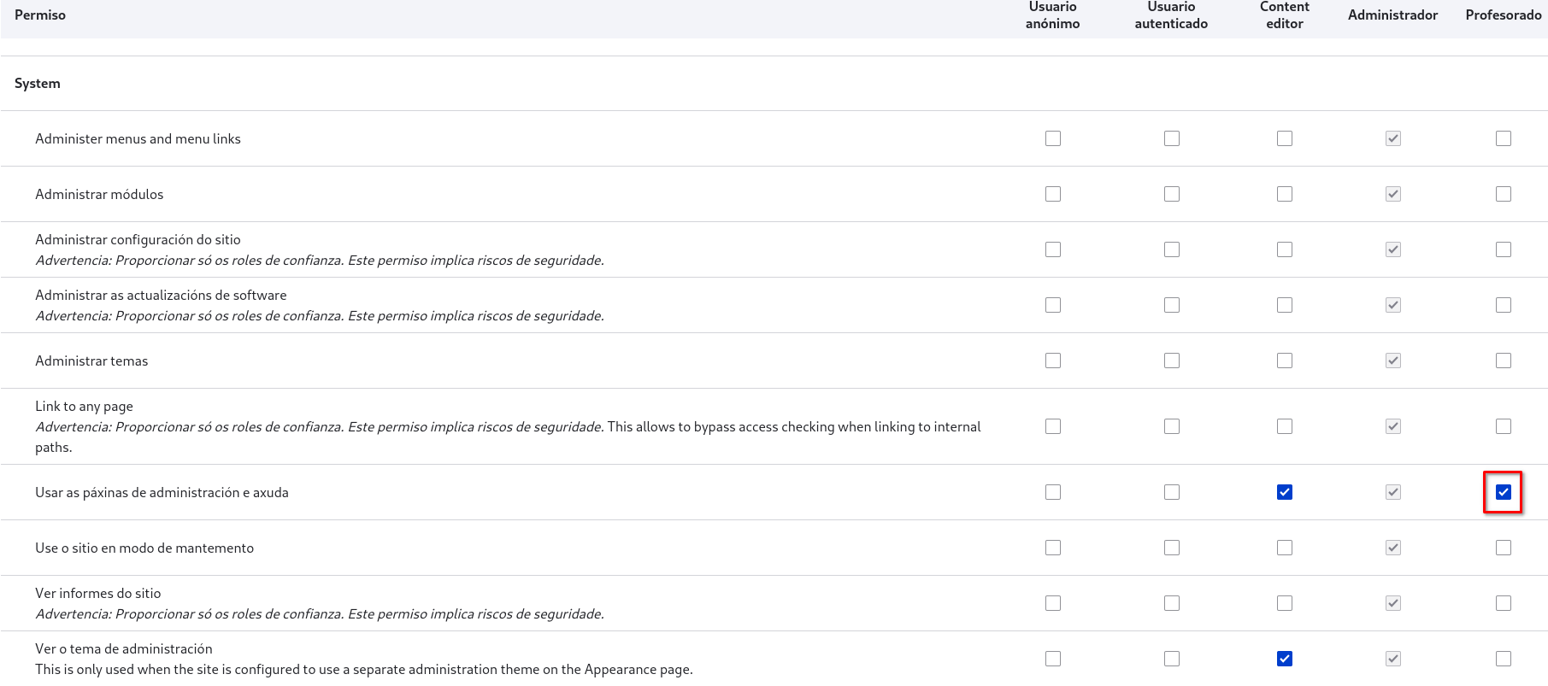The image size is (1548, 686).
Task: Enable 'Administrar módulos' for Profesorado role
Action: (x=1503, y=194)
